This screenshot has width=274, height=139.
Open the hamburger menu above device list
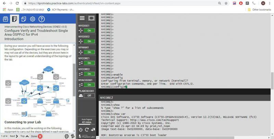[x=82, y=18]
